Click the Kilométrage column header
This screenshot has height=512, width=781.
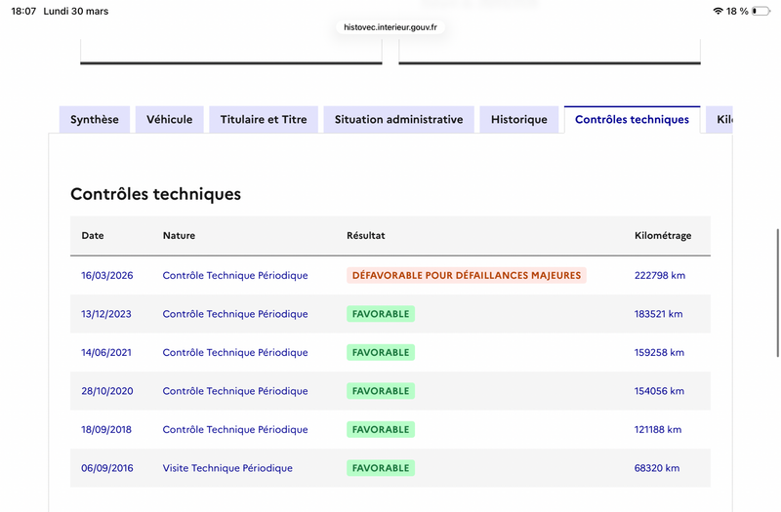[x=663, y=236]
